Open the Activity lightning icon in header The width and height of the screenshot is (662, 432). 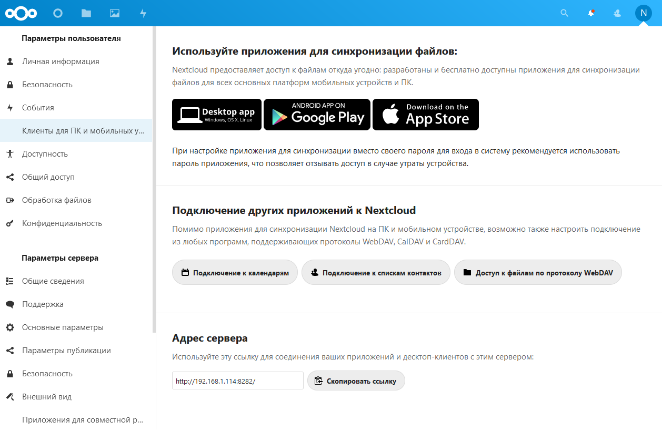(143, 13)
